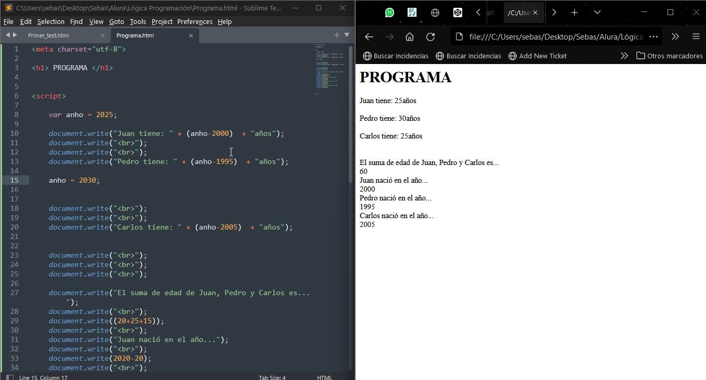
Task: Click line number 20 in the gutter
Action: [x=14, y=227]
